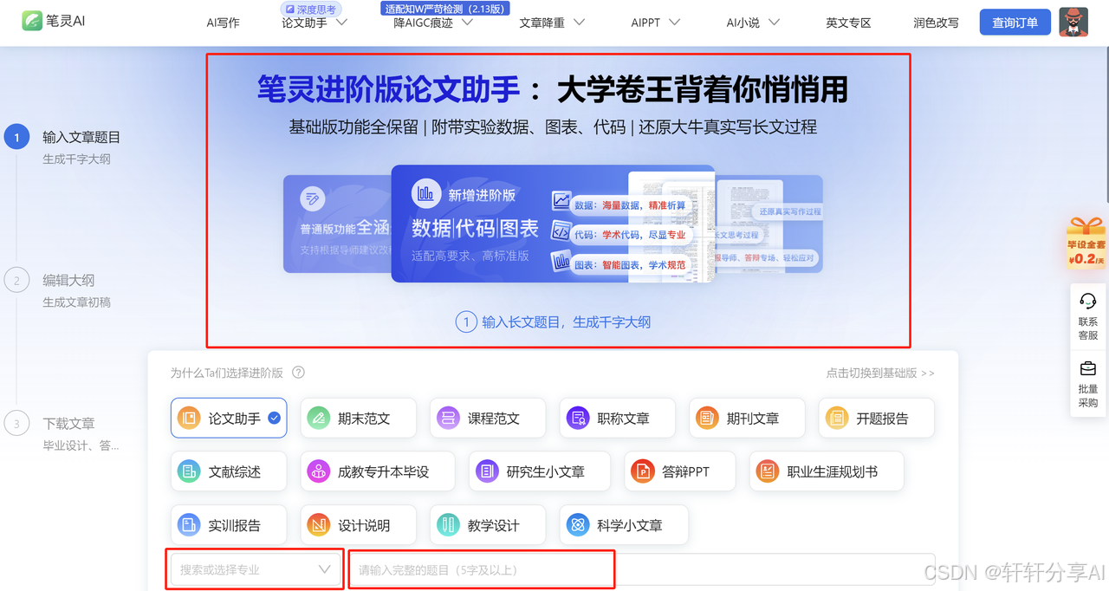
Task: Select the 期刊文章 document type
Action: pos(747,418)
